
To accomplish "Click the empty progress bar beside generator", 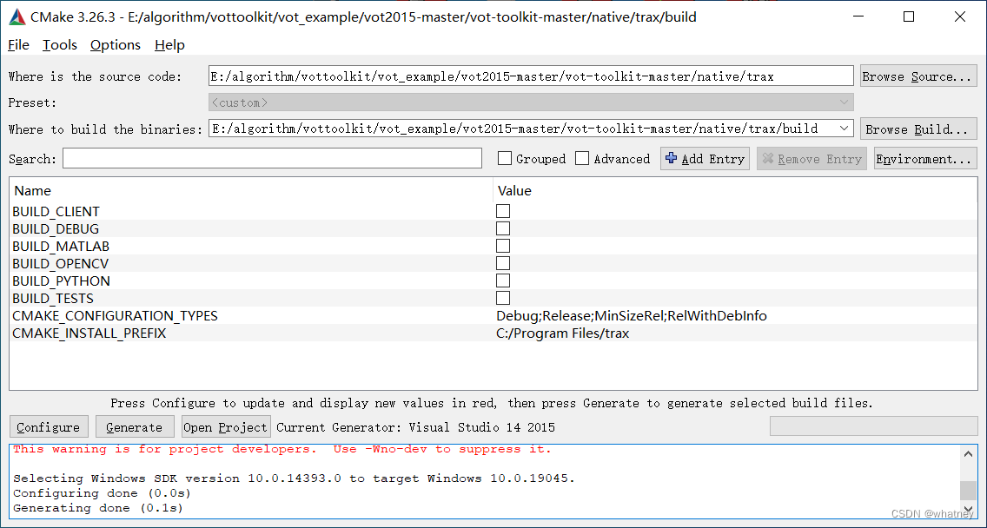I will [874, 426].
